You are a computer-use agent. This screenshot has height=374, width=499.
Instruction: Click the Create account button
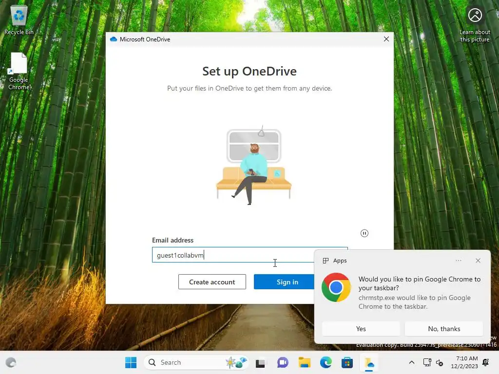pos(212,282)
